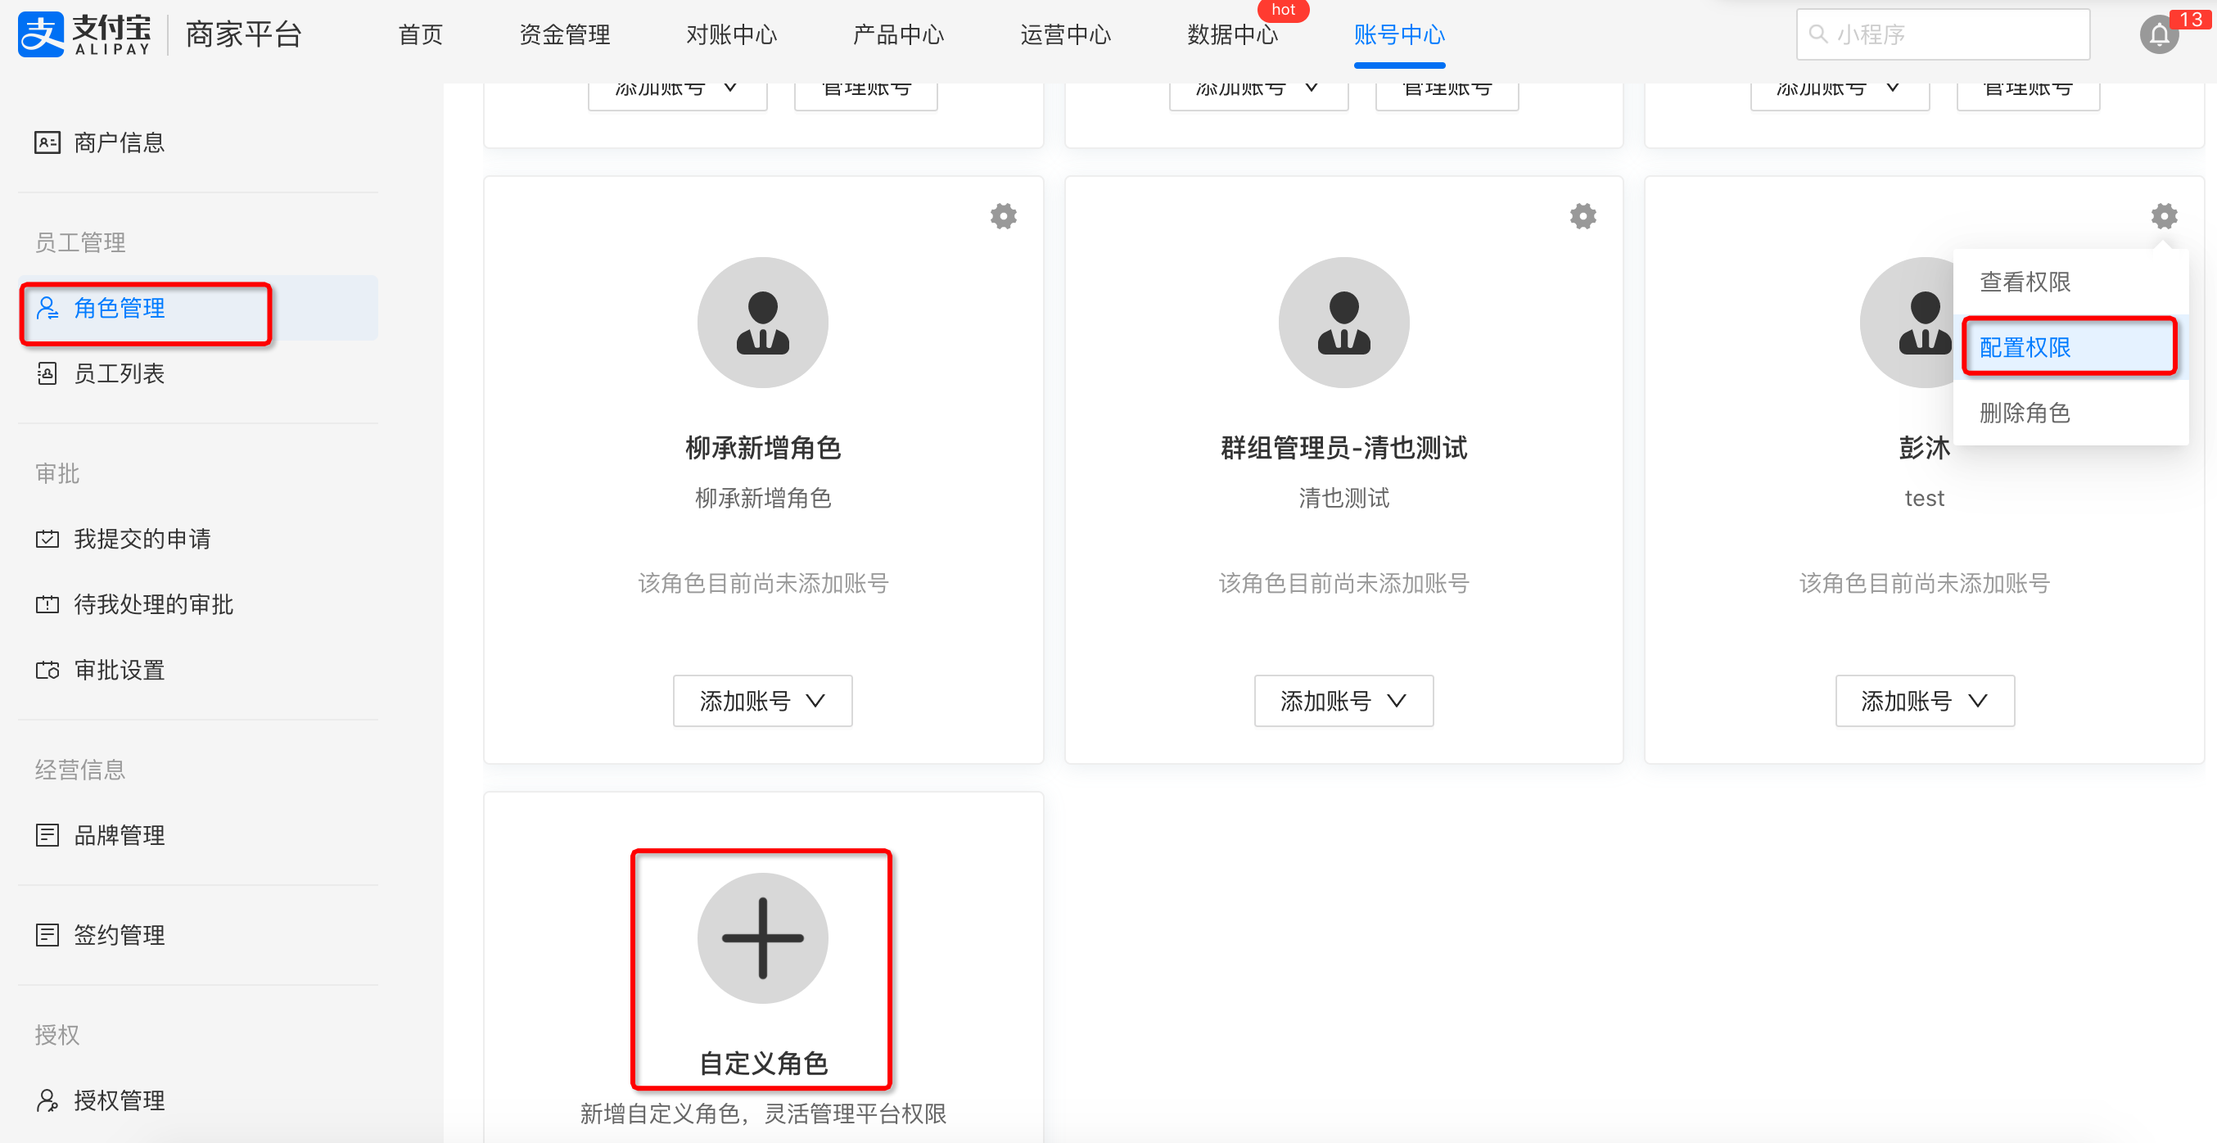This screenshot has width=2217, height=1143.
Task: Switch to 资金管理 top tab
Action: pos(565,34)
